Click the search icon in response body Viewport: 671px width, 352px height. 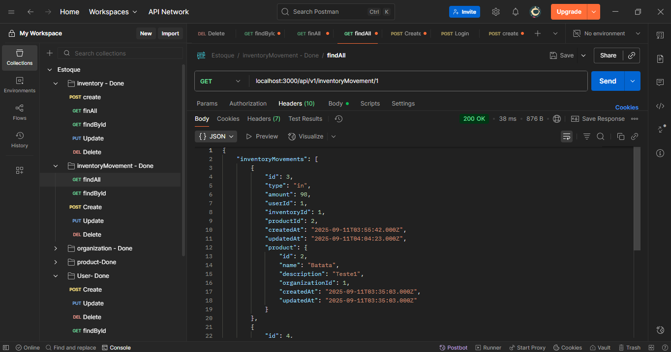pyautogui.click(x=600, y=136)
